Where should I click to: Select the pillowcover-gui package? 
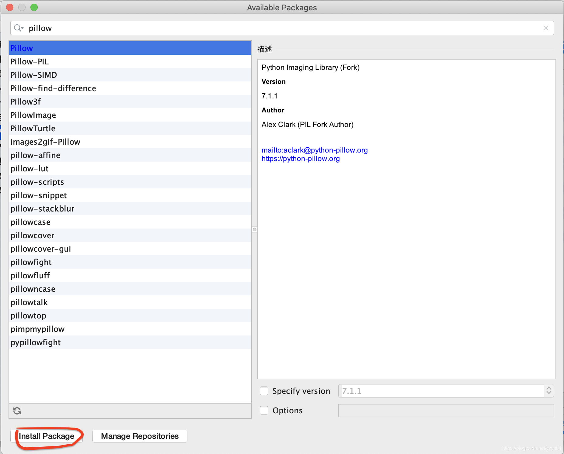[x=130, y=249]
